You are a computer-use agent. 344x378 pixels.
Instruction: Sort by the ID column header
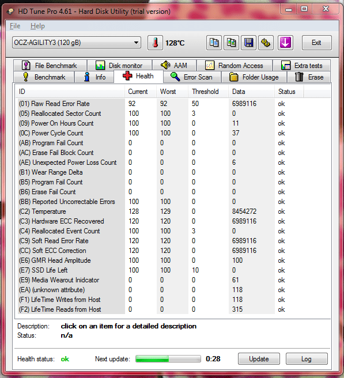click(x=70, y=92)
